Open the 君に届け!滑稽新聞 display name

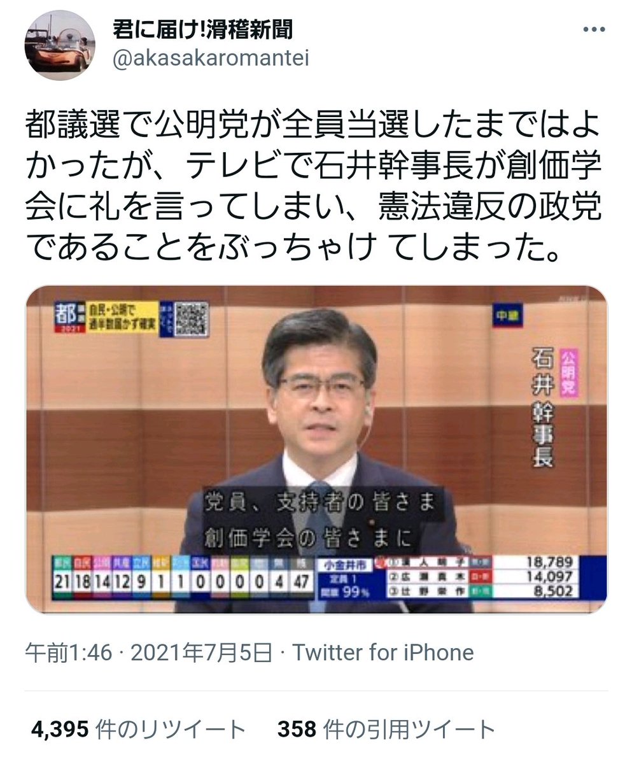[202, 29]
